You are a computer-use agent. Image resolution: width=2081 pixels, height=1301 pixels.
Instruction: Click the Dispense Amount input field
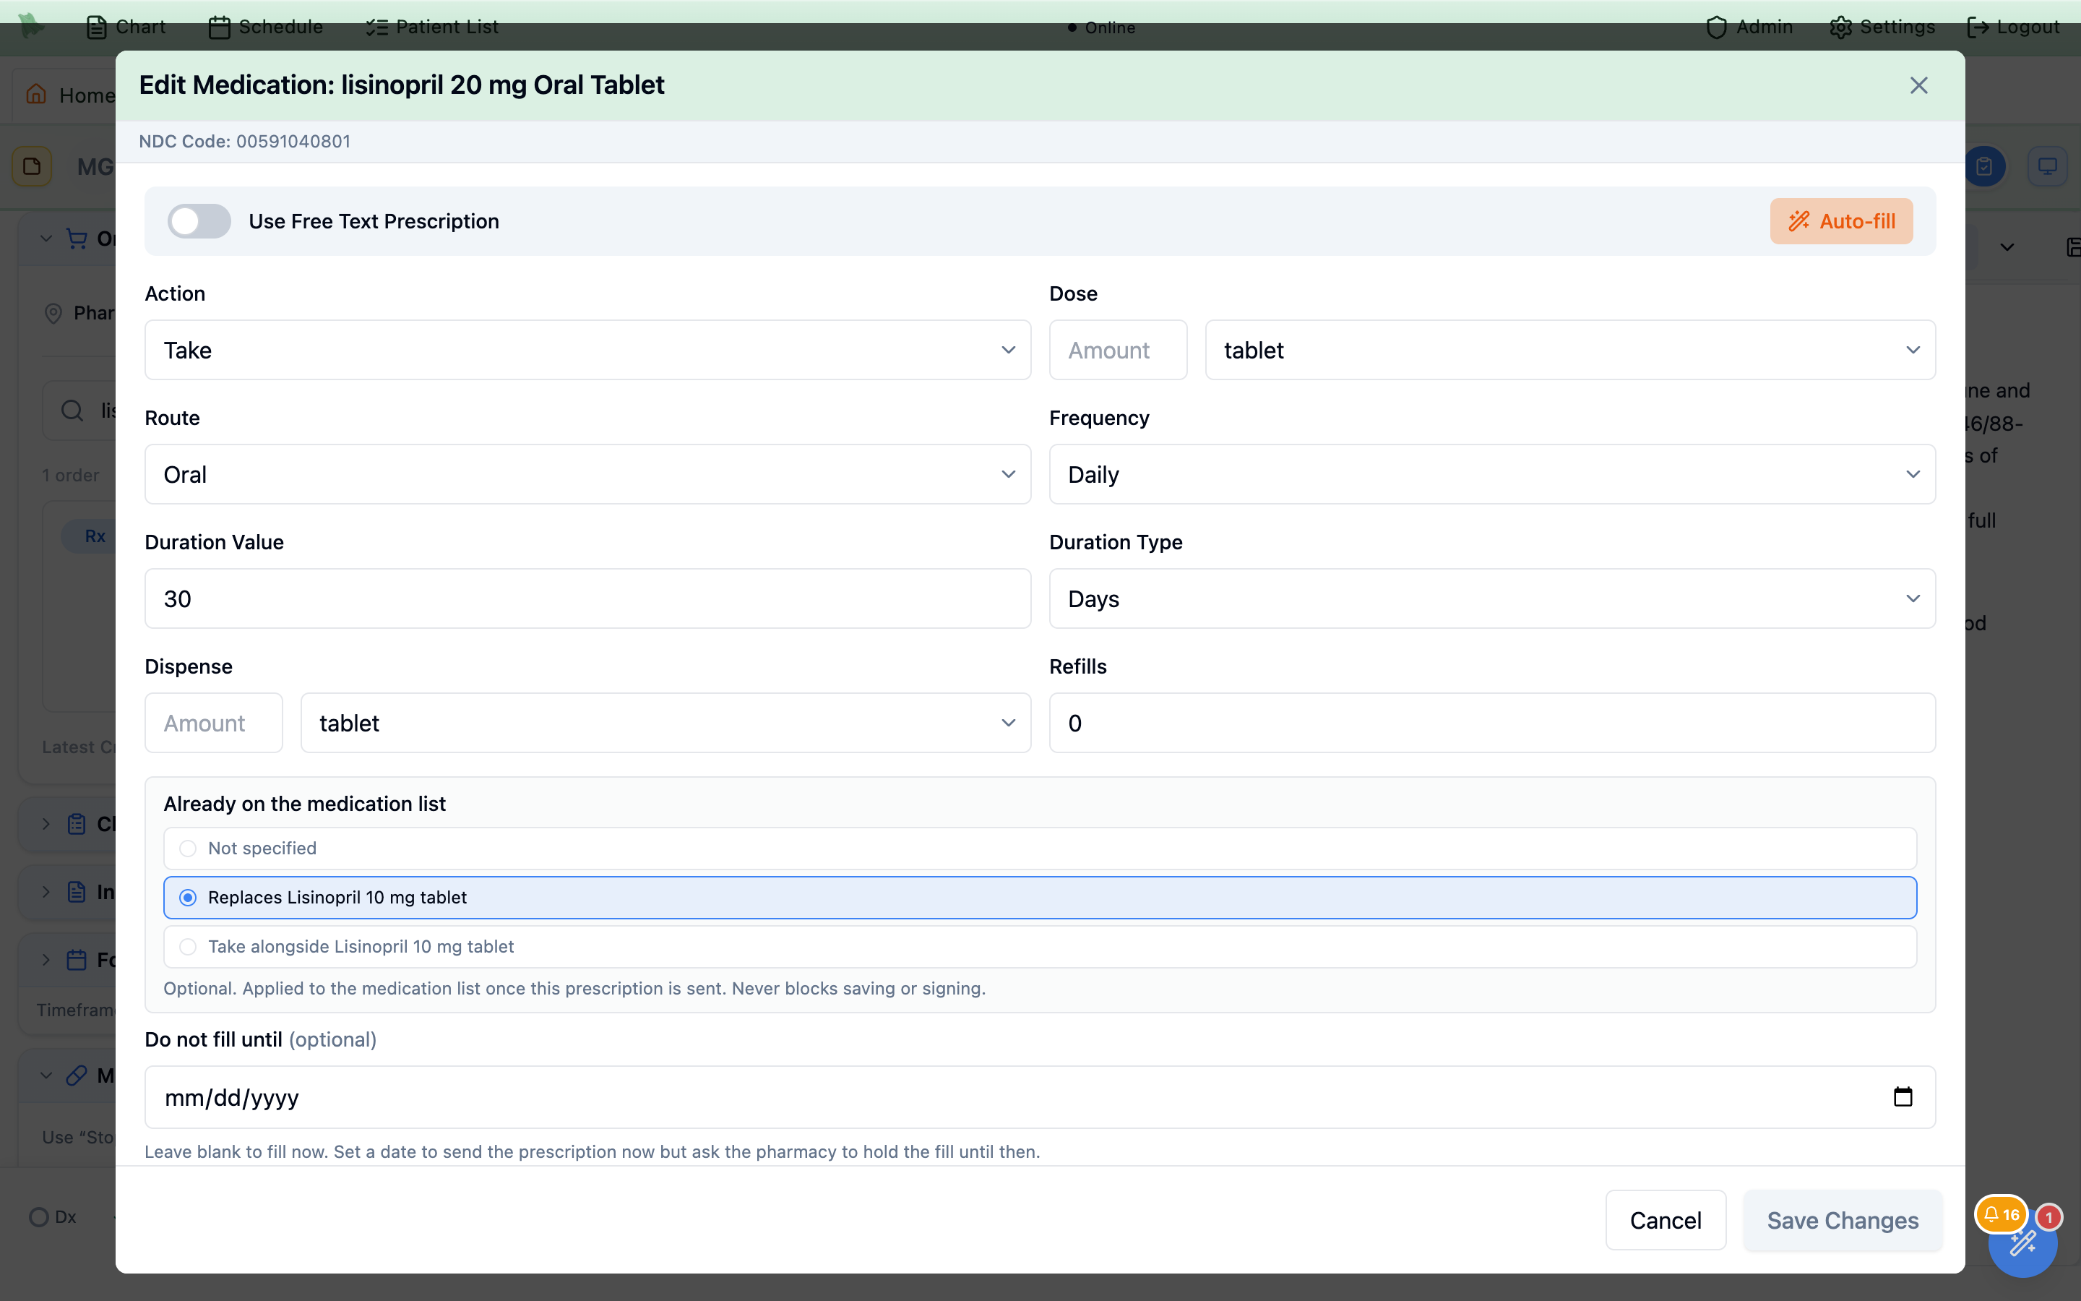pyautogui.click(x=213, y=723)
